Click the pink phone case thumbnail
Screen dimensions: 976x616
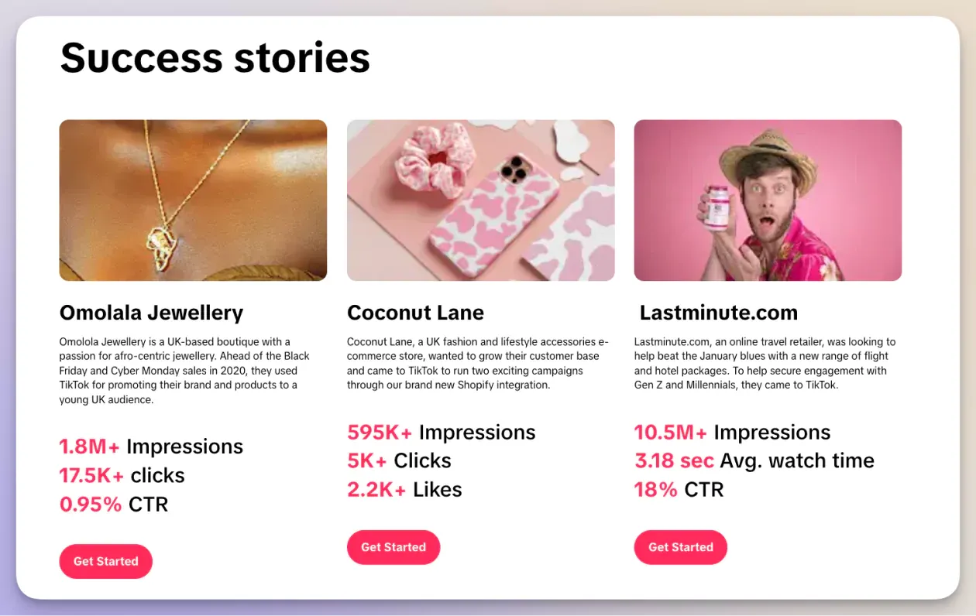click(480, 200)
